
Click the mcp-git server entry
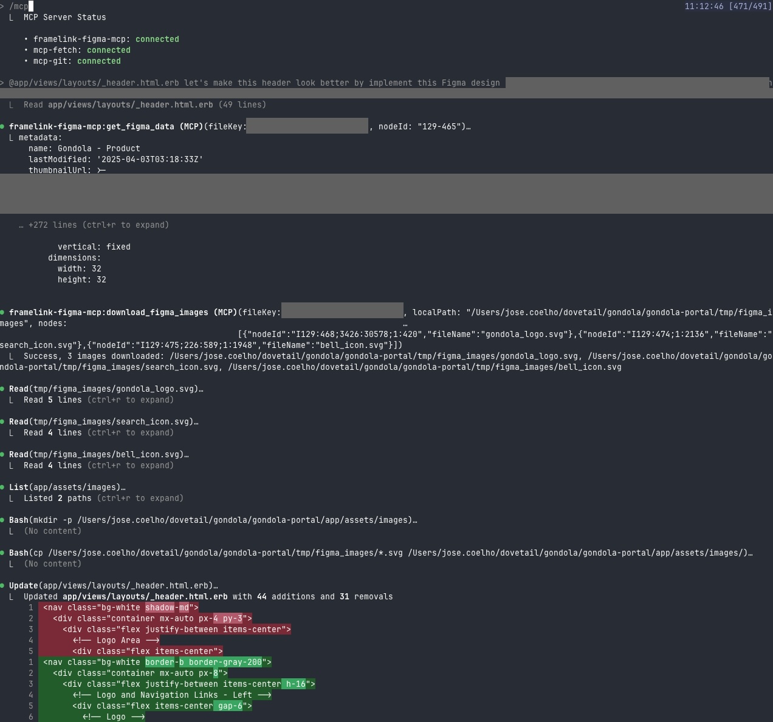click(x=52, y=61)
